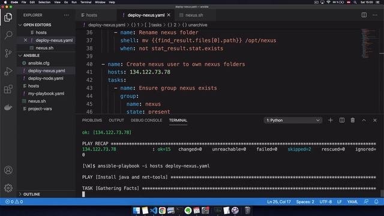Open Explorer more actions ellipsis

tap(67, 15)
